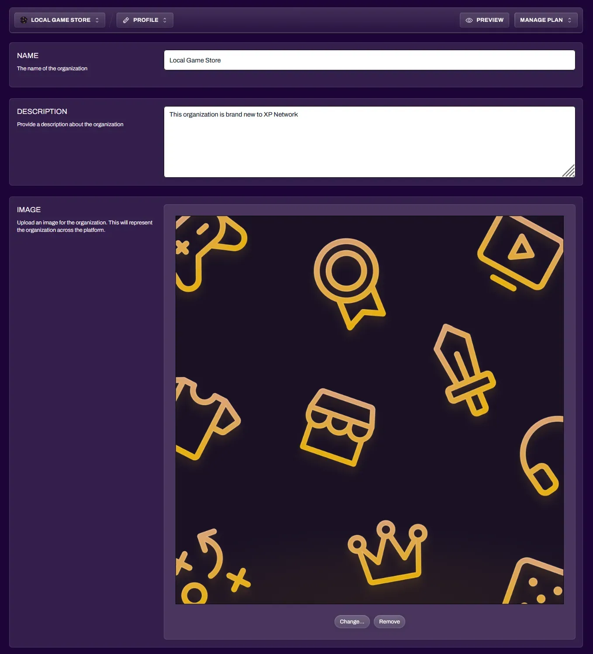Click the IMAGE section heading
This screenshot has width=593, height=654.
click(29, 210)
